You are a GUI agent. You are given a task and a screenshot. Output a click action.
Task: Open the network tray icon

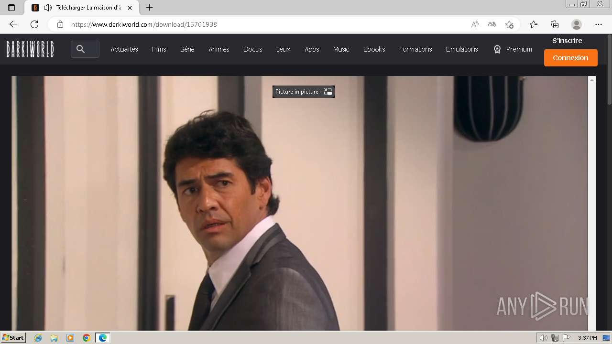(x=555, y=338)
